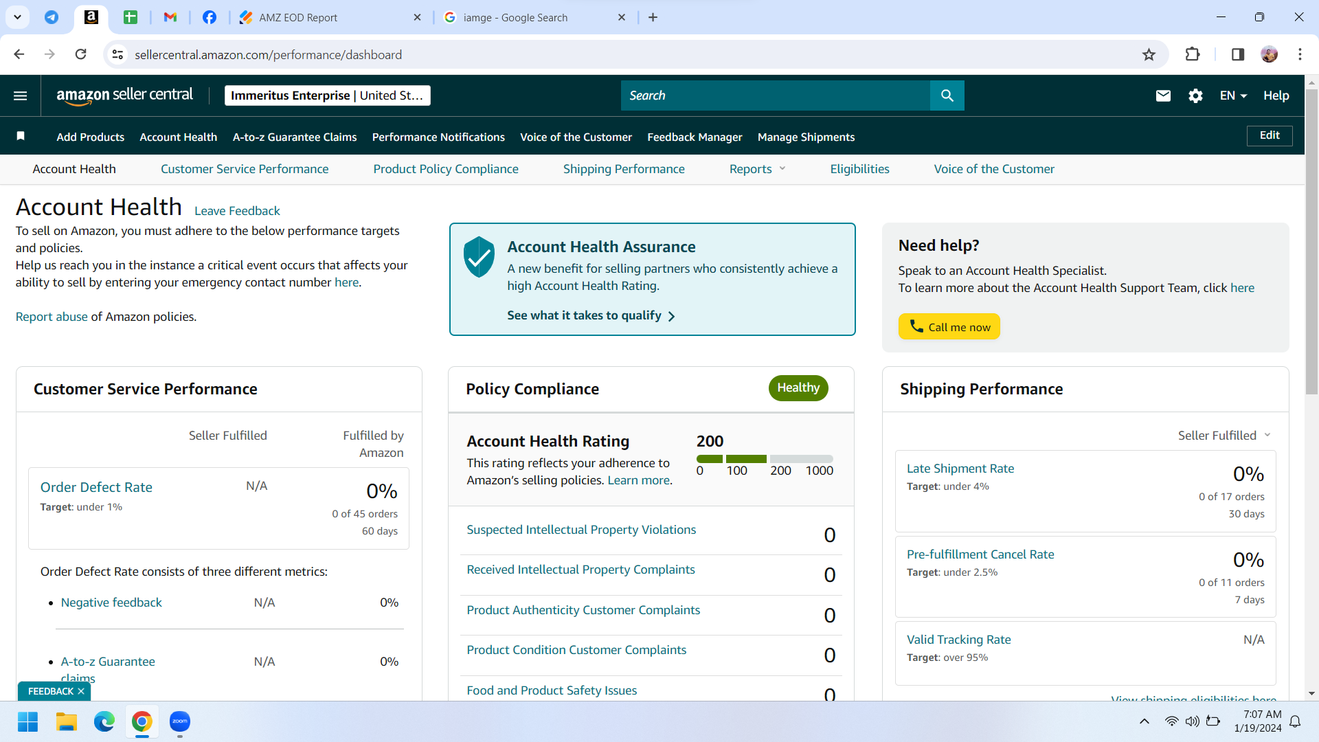Open the settings gear icon
The width and height of the screenshot is (1319, 742).
[1195, 95]
